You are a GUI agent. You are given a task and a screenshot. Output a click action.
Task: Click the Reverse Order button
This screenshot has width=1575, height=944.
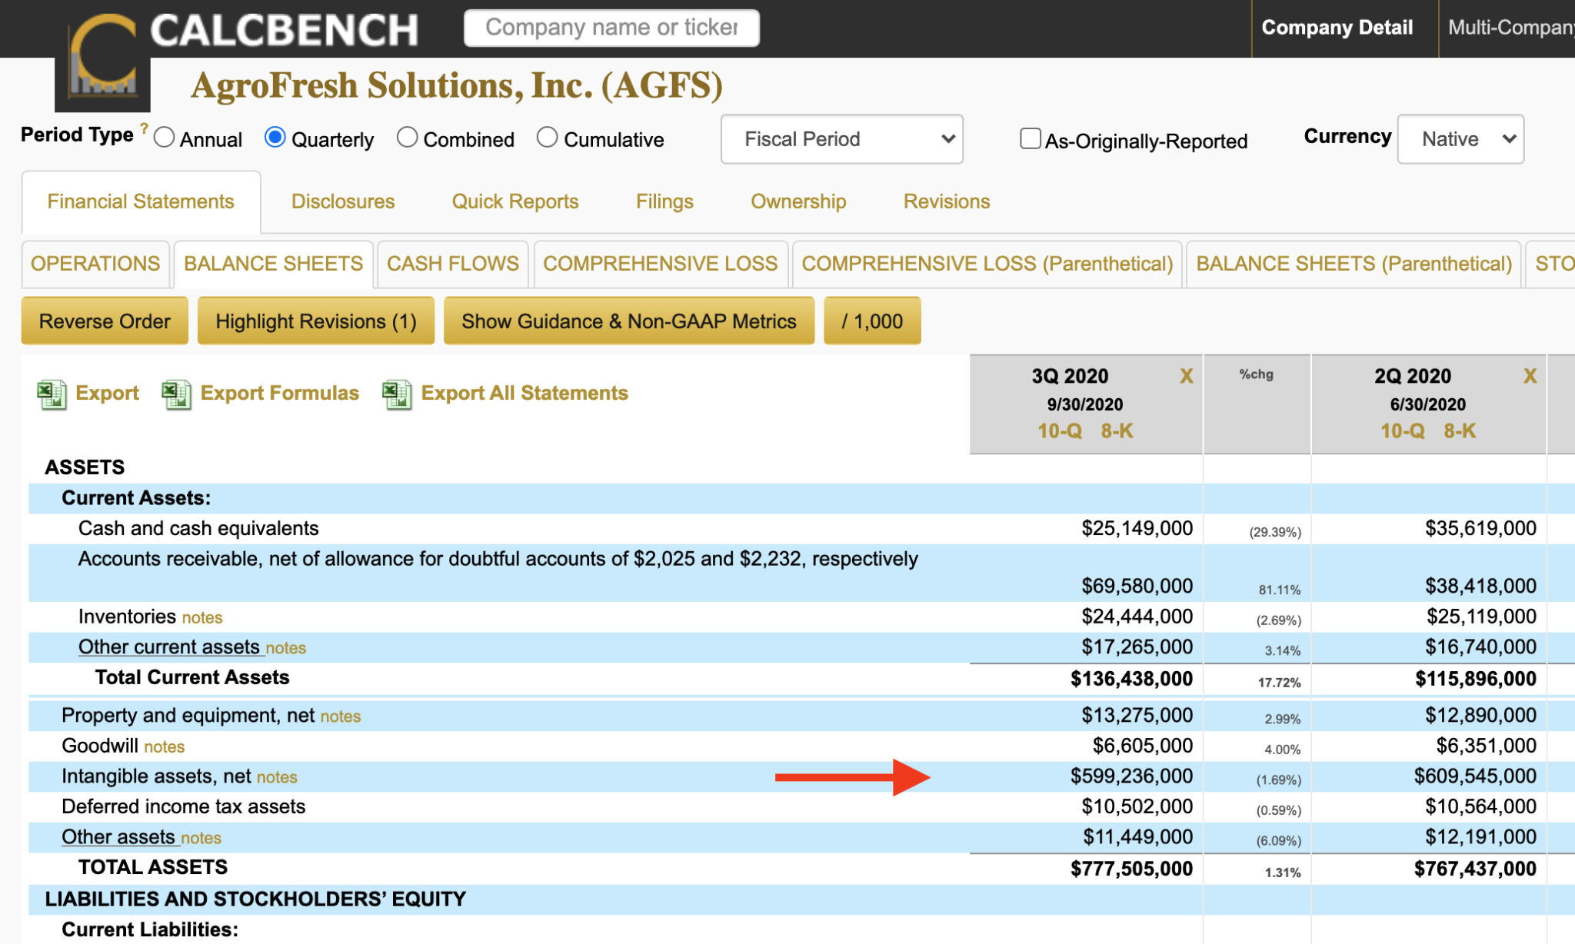click(105, 321)
